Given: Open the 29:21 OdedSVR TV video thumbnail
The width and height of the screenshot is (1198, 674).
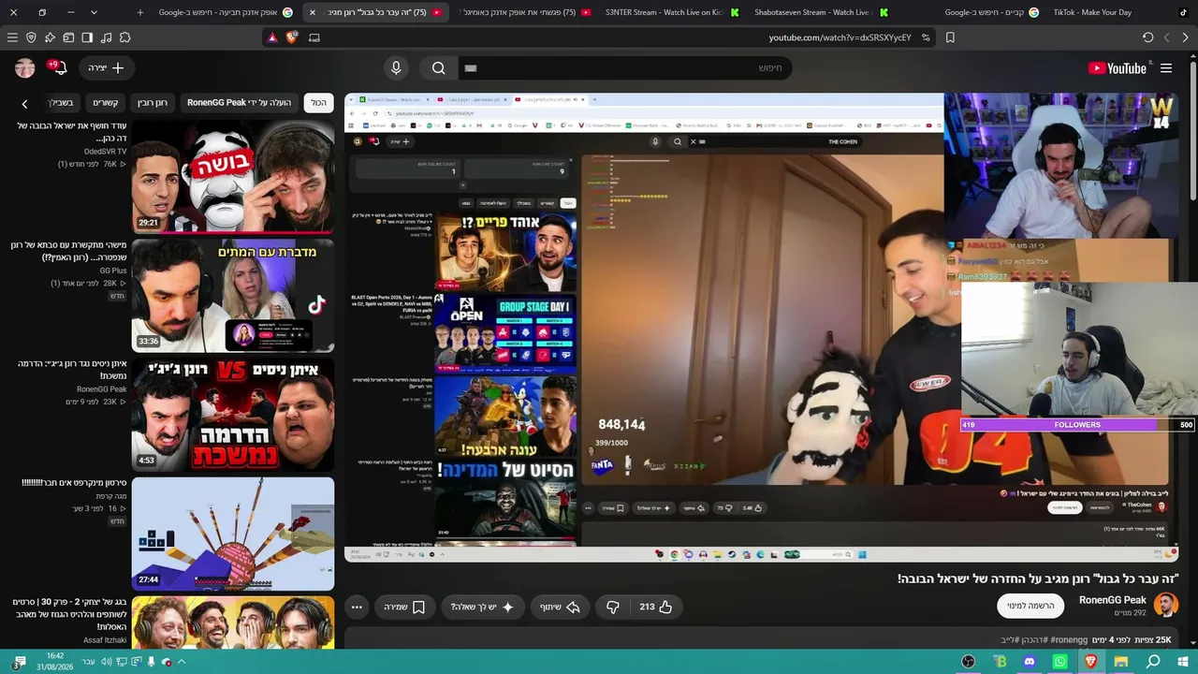Looking at the screenshot, I should point(233,176).
